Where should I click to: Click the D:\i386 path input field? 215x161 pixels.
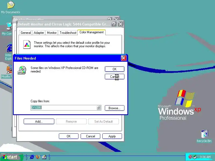[x=64, y=108]
